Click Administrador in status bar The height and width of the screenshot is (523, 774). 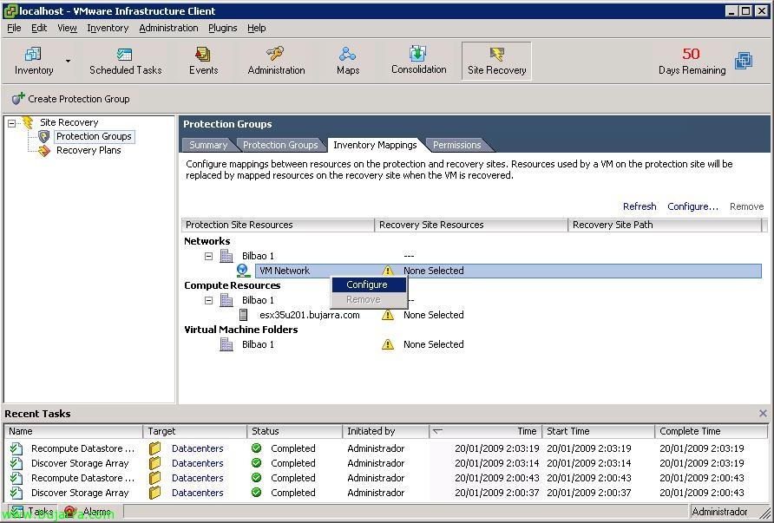coord(719,512)
